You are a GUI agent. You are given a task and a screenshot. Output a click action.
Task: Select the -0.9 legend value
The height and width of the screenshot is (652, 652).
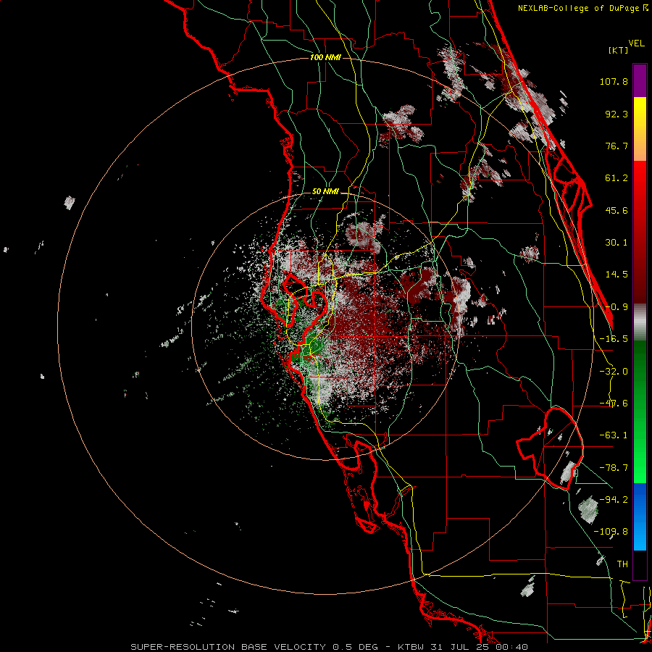[x=617, y=307]
